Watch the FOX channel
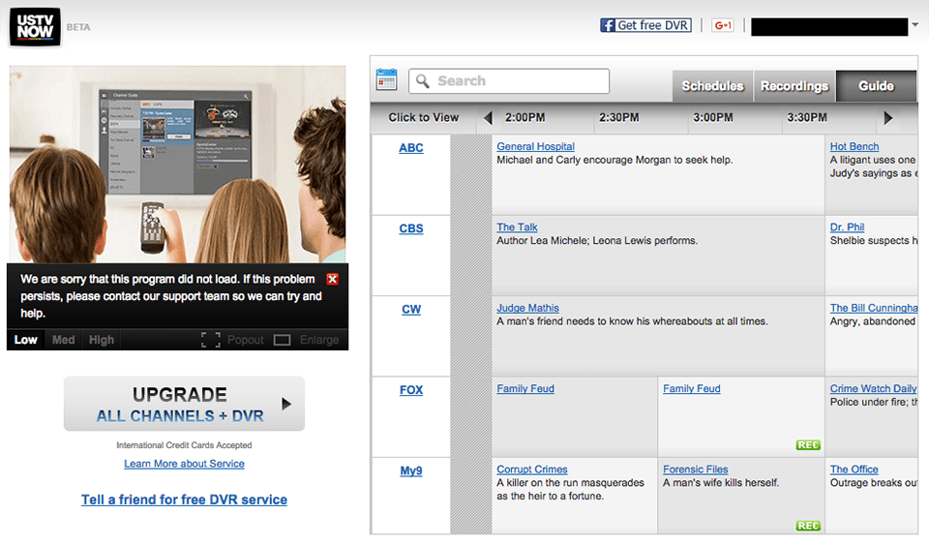Screen dimensions: 929x545 pos(411,390)
